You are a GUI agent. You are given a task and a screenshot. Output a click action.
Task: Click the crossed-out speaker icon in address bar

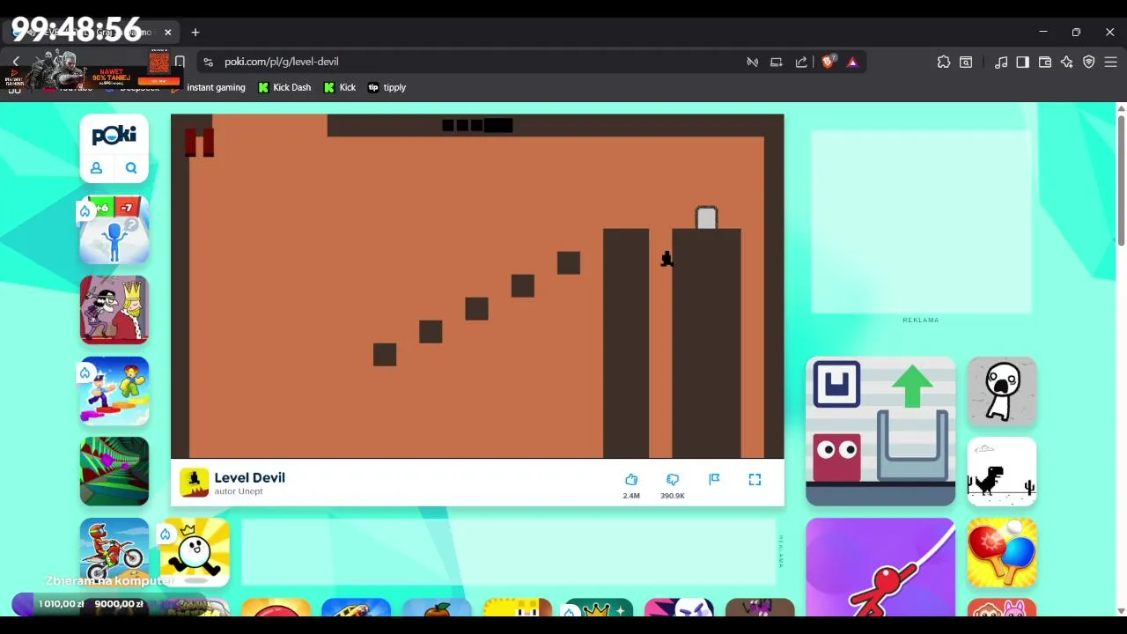(x=753, y=62)
